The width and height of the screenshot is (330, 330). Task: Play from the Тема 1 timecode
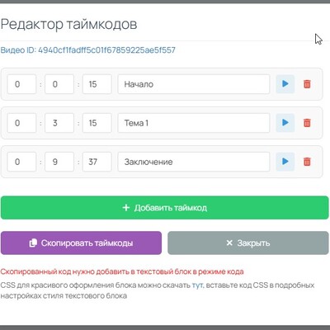tap(285, 123)
